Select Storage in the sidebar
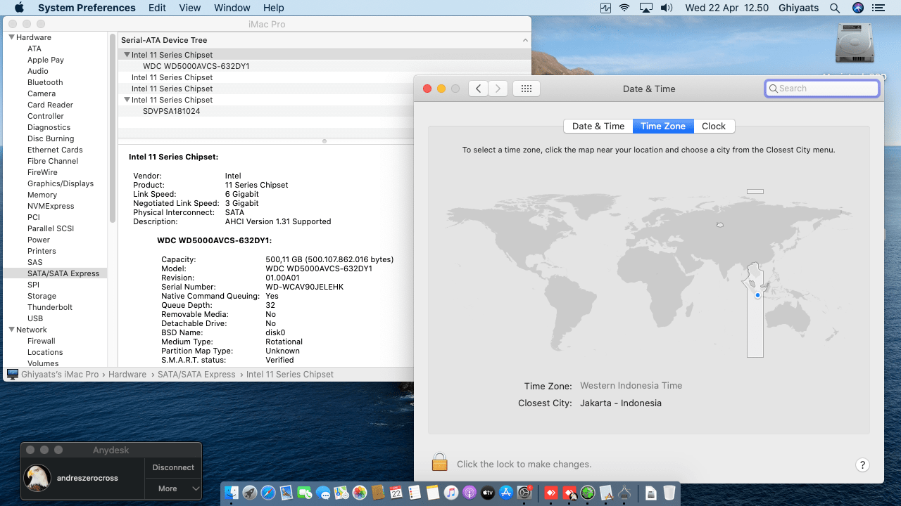The image size is (901, 506). (42, 296)
